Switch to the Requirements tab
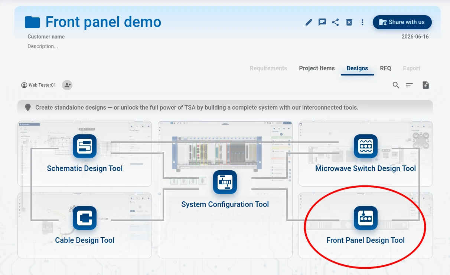The height and width of the screenshot is (275, 450). click(268, 68)
